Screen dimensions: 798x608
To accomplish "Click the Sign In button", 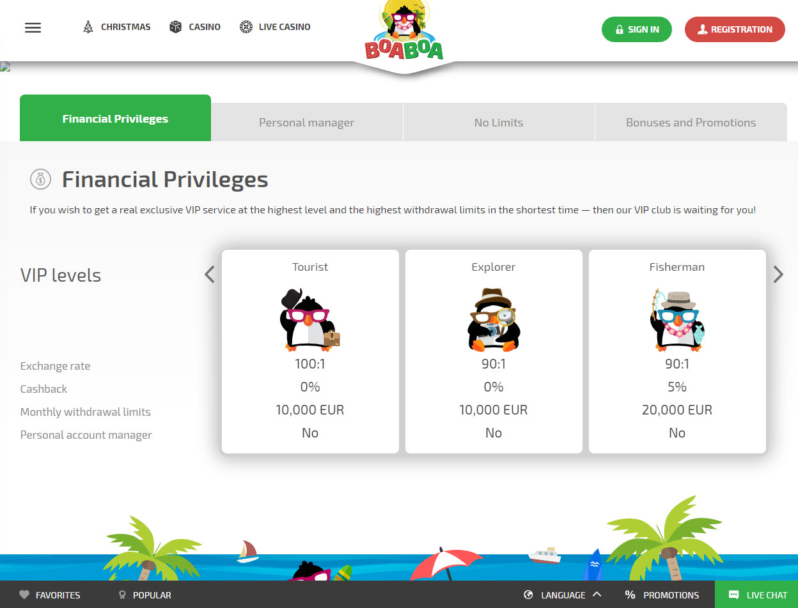I will click(x=637, y=29).
